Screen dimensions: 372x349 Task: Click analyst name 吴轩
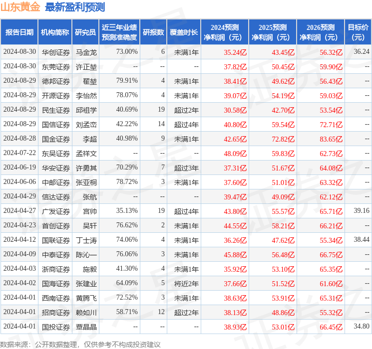click(90, 226)
